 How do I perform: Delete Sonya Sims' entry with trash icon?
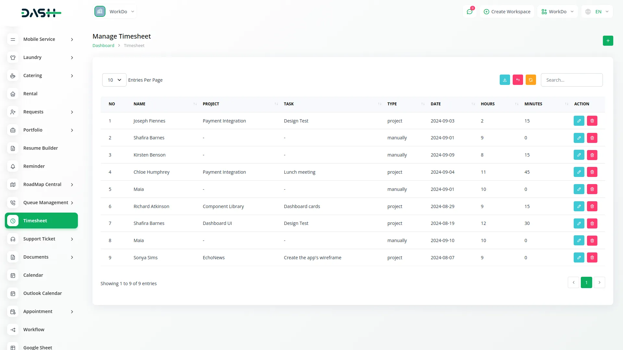(x=592, y=257)
